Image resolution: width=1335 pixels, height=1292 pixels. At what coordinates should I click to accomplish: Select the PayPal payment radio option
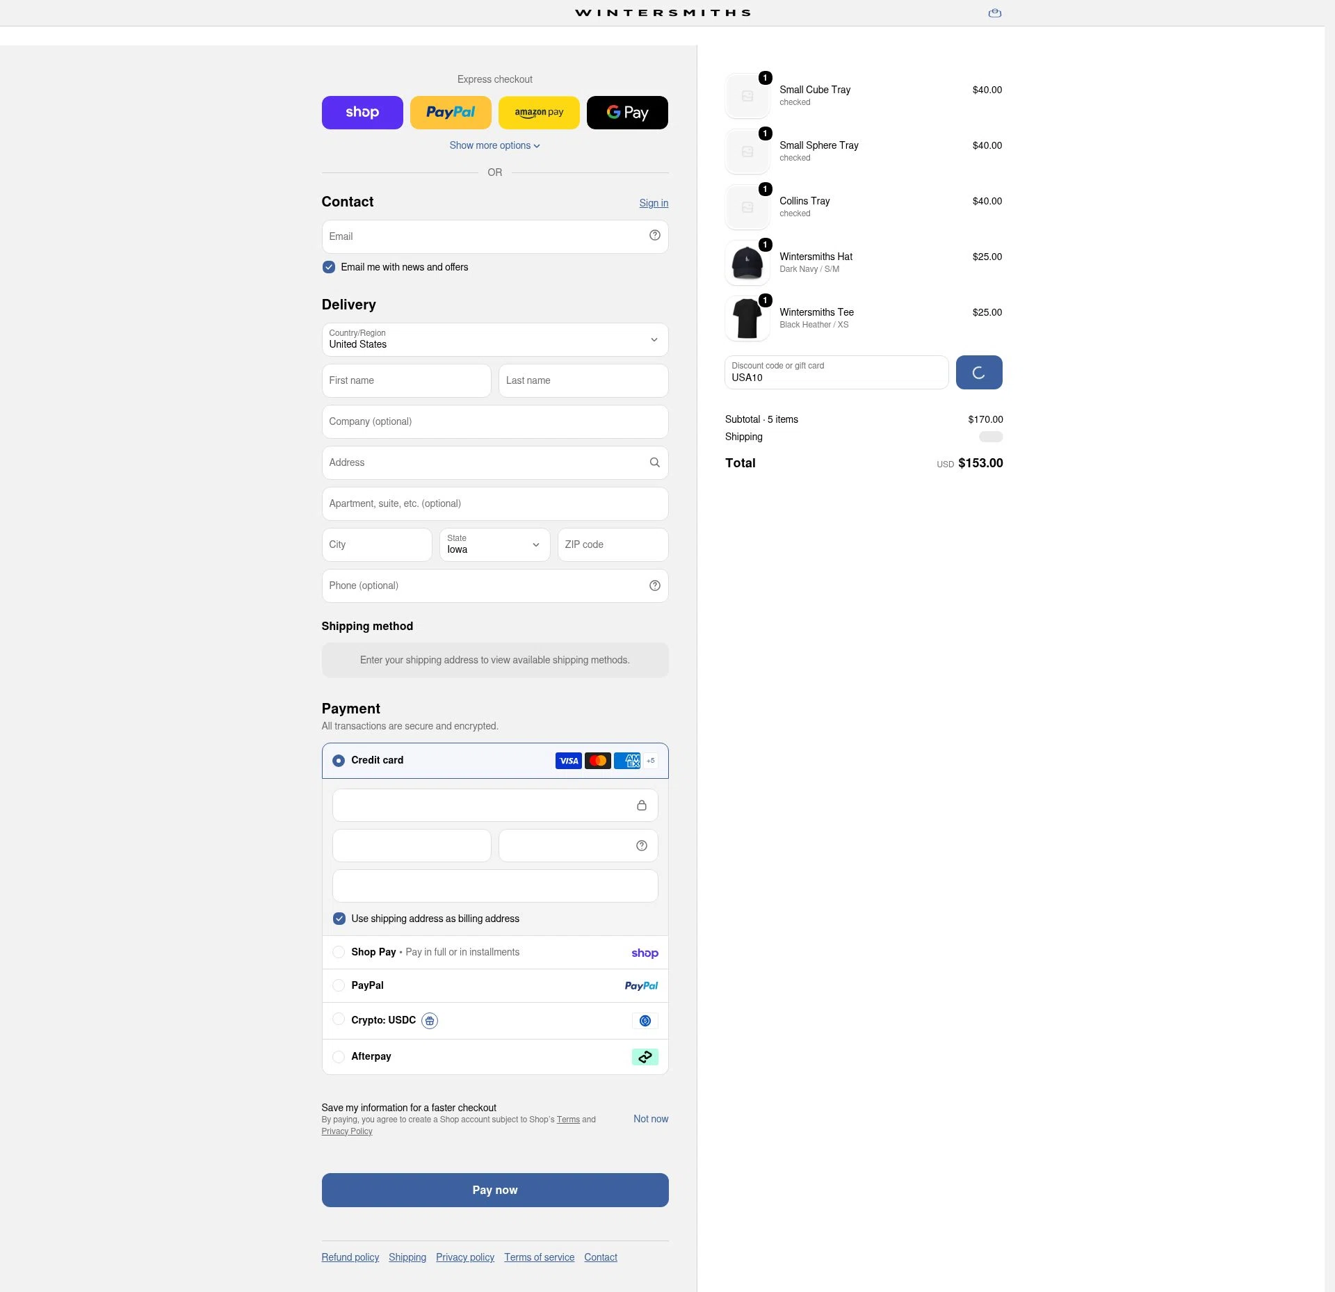[339, 985]
